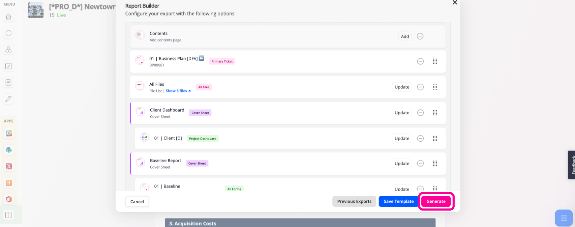Open the home icon in the sidebar
The width and height of the screenshot is (575, 227).
point(8,16)
